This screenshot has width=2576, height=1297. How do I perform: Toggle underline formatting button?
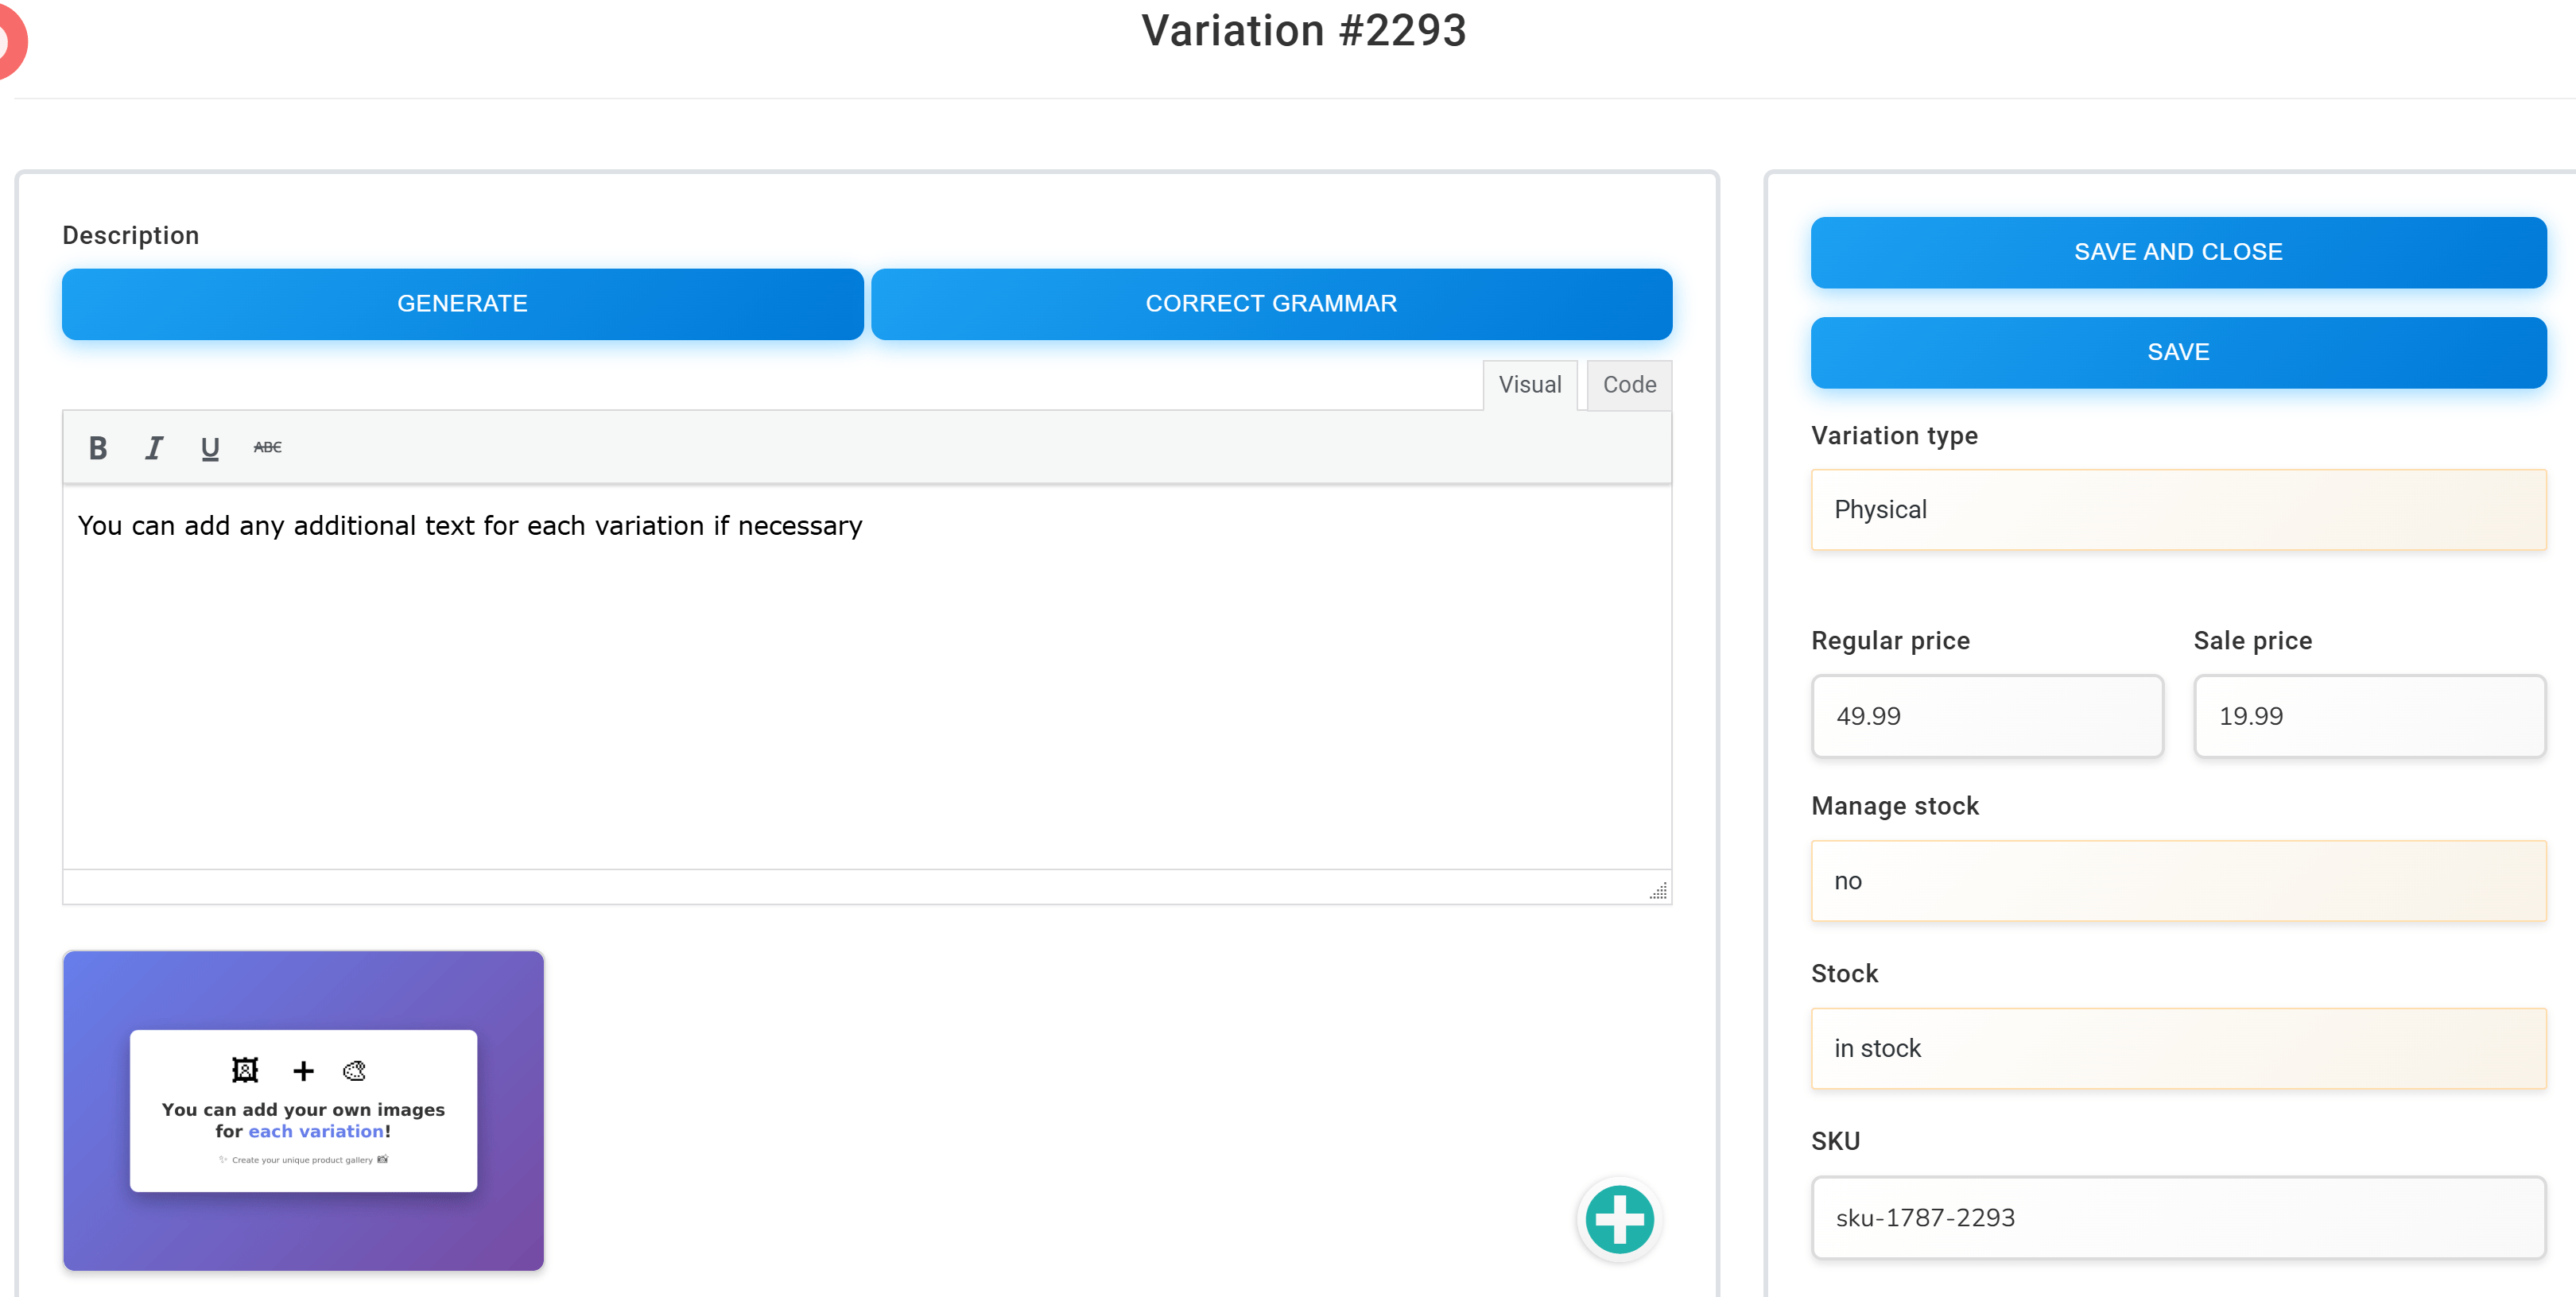pyautogui.click(x=209, y=447)
